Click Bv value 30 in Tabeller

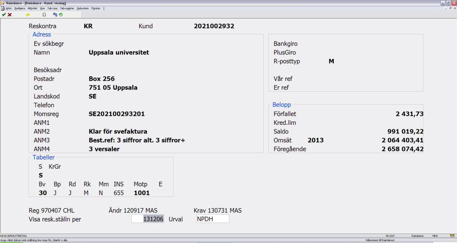(43, 193)
